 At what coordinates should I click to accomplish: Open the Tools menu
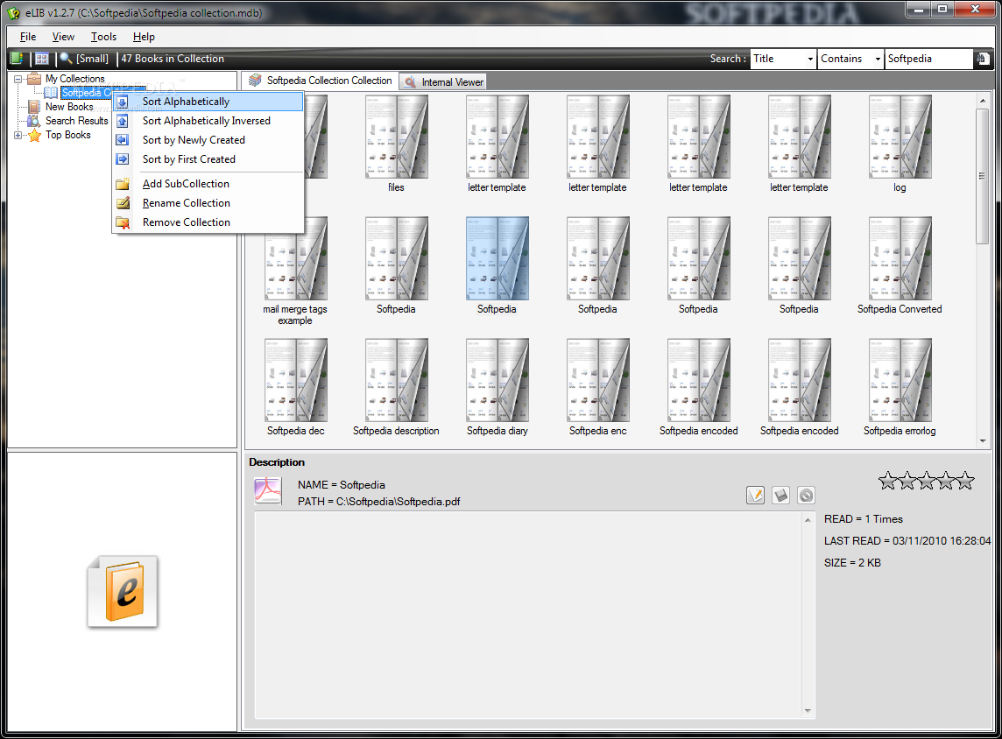tap(103, 37)
